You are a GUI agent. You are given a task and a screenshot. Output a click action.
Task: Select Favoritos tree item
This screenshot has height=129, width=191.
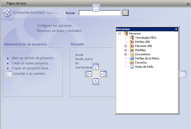pyautogui.click(x=141, y=63)
